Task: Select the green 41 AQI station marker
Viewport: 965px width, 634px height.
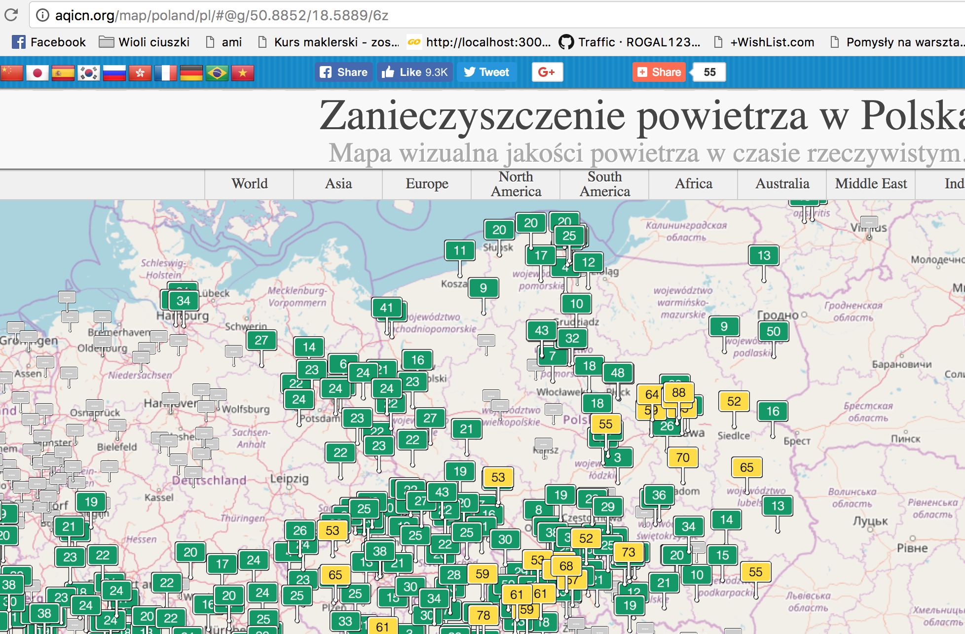Action: point(386,308)
